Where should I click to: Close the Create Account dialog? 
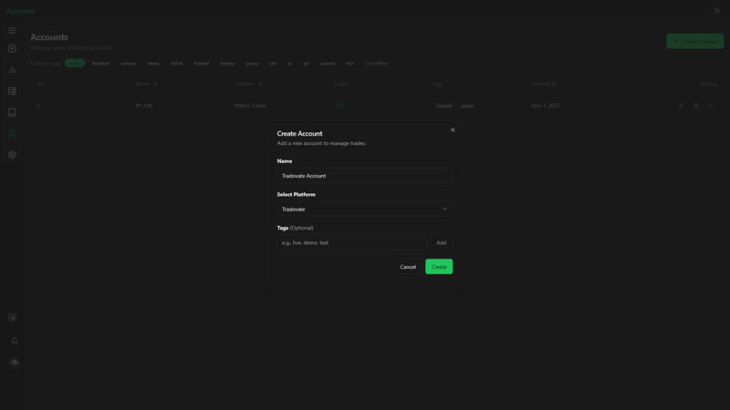[x=453, y=129]
